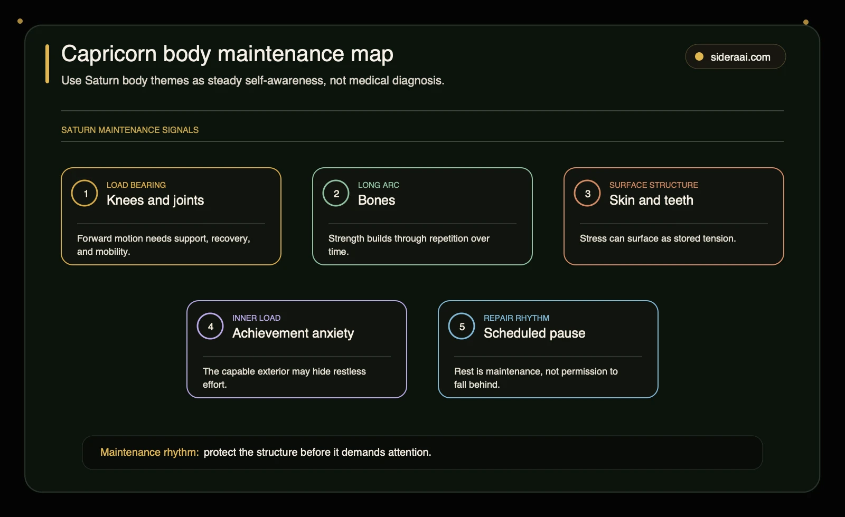
Task: Click the gold dot in the sideraai.com badge
Action: (x=699, y=56)
